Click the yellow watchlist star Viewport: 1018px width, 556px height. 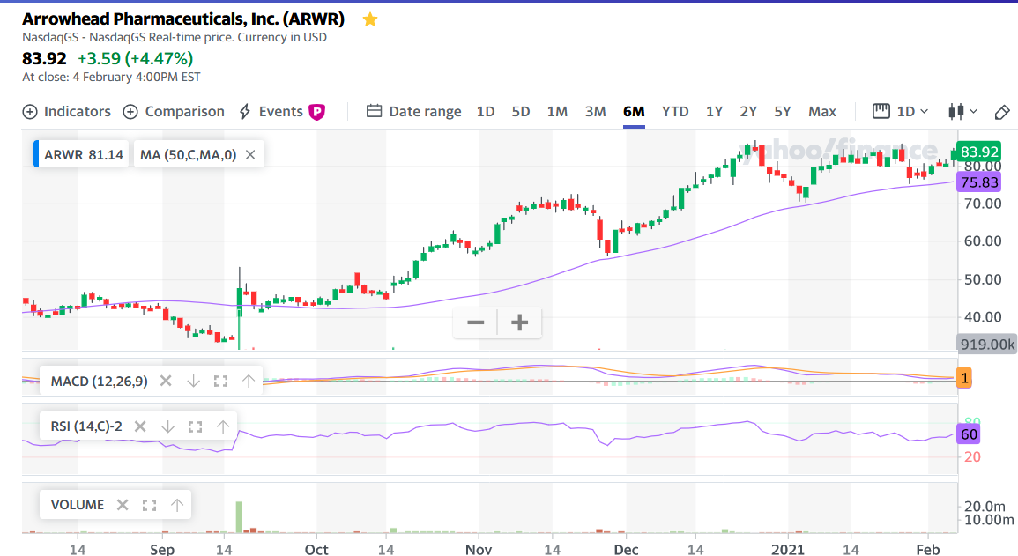370,19
